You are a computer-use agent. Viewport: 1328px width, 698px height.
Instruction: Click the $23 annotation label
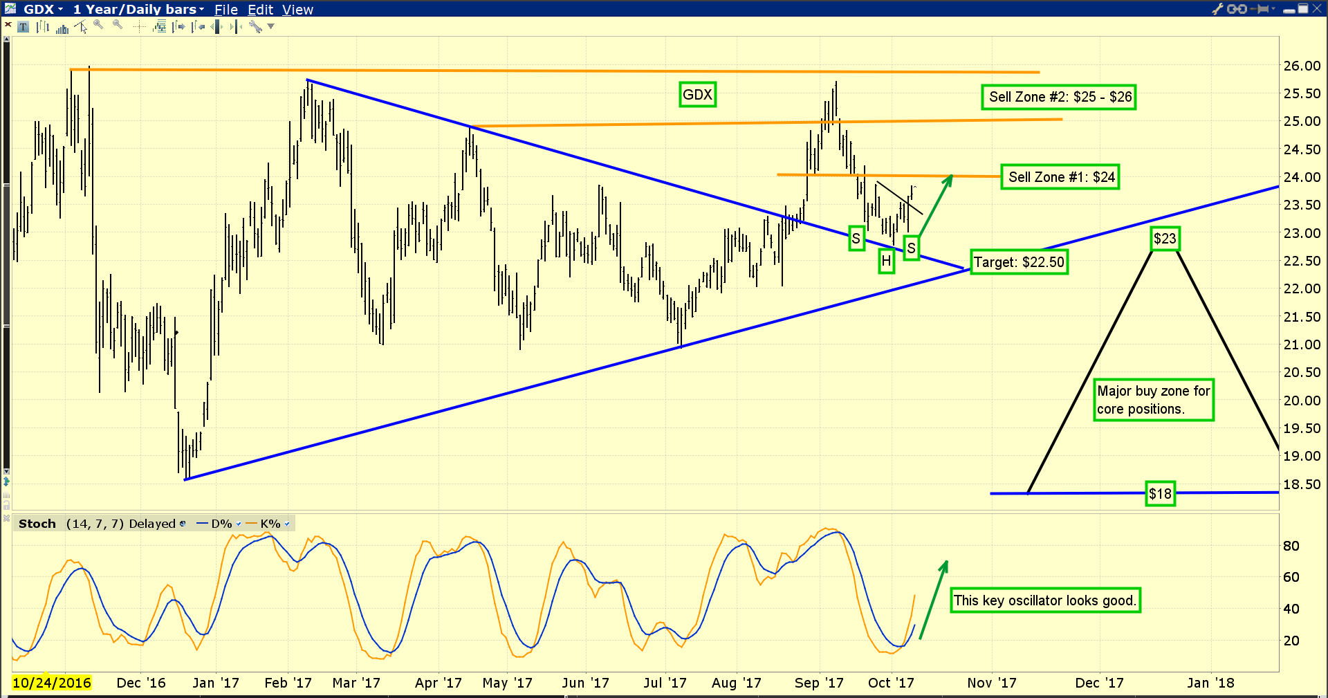pyautogui.click(x=1165, y=239)
